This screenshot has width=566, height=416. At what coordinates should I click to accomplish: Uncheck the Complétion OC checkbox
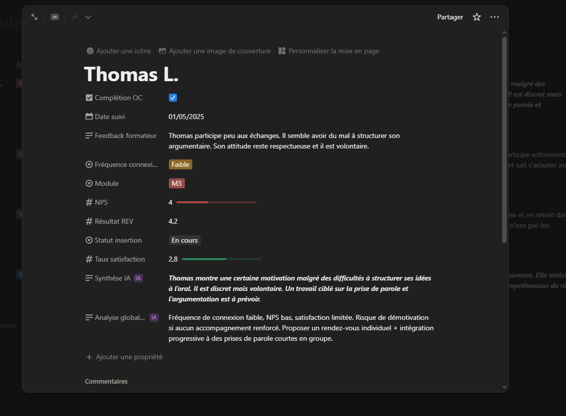point(173,98)
